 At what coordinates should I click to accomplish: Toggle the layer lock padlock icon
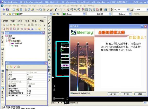tap(15, 14)
